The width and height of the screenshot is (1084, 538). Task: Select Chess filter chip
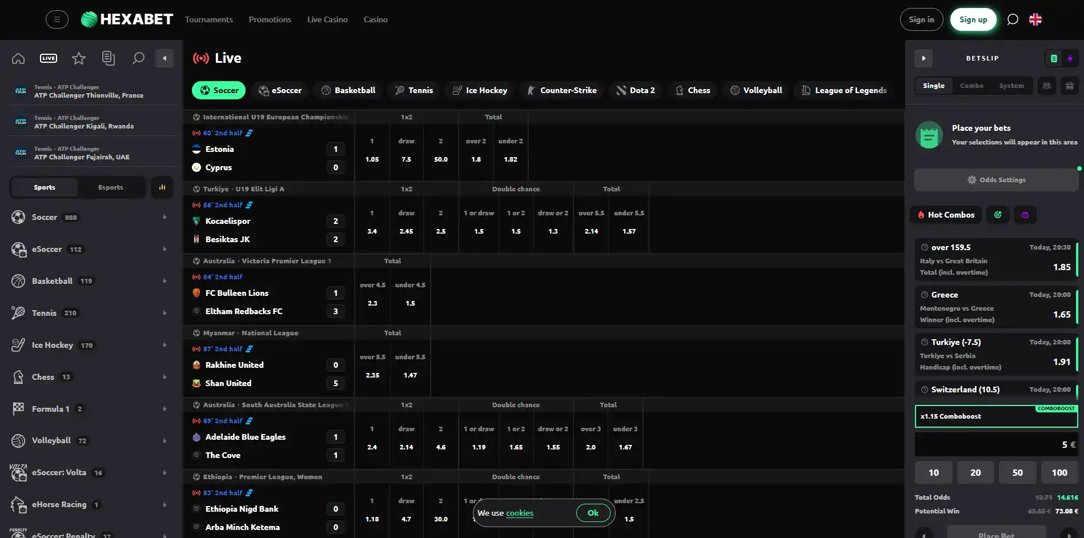point(693,90)
